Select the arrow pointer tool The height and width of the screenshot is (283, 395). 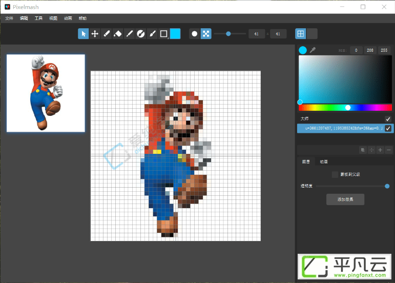coord(84,34)
